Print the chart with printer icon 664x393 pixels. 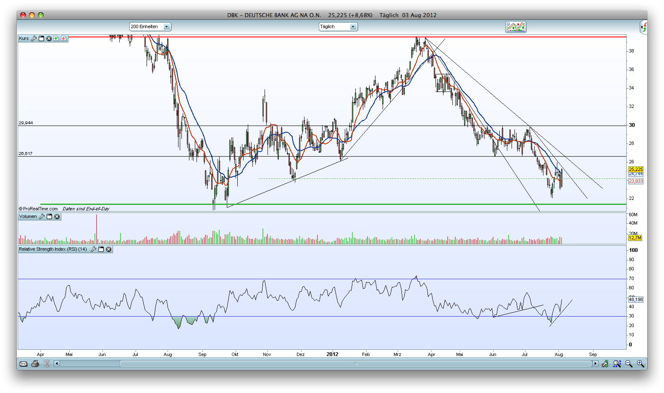coord(35,364)
